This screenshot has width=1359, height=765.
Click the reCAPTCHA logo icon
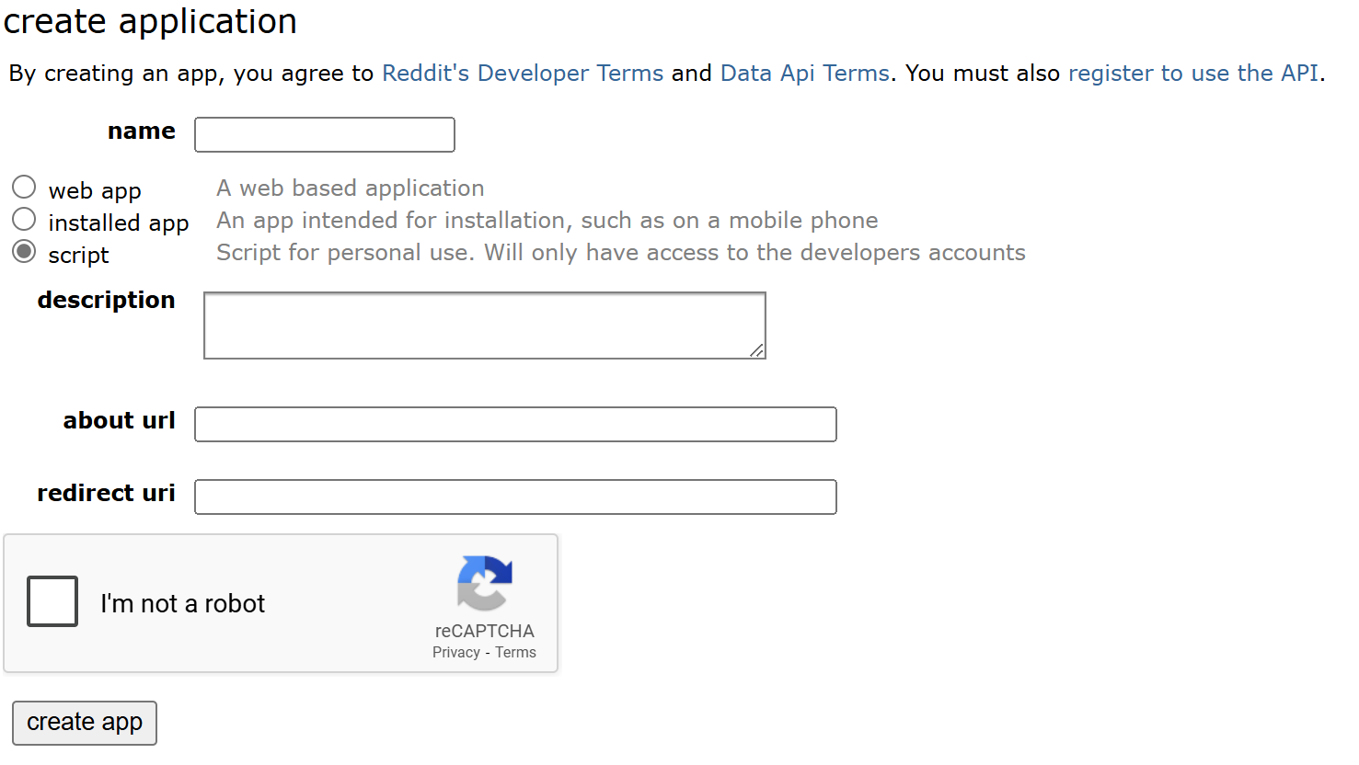click(484, 583)
